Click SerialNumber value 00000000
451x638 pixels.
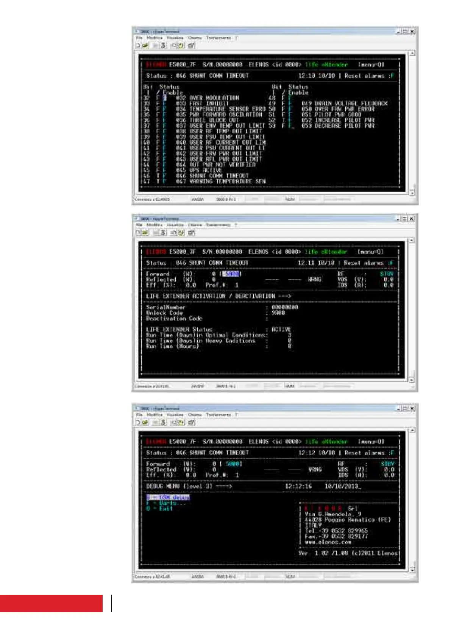click(x=285, y=307)
